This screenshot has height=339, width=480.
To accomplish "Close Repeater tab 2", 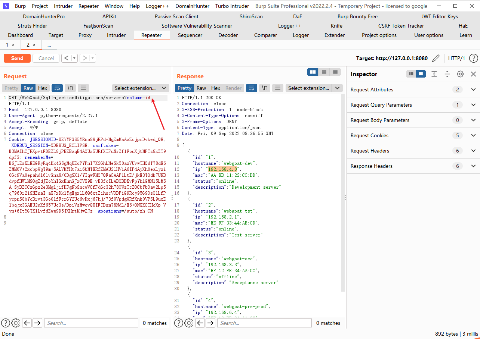I will coord(34,45).
